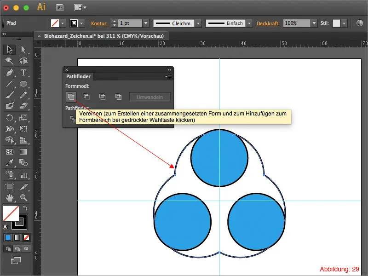
Task: Set paint type to Gradient
Action: pyautogui.click(x=17, y=238)
